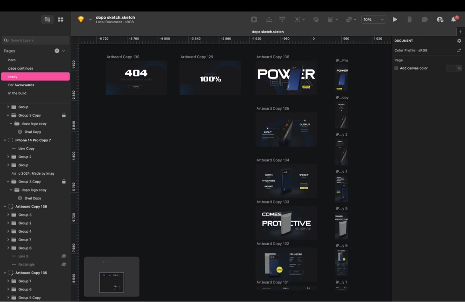
Task: Click the Create Symbol icon in toolbar
Action: pyautogui.click(x=254, y=20)
